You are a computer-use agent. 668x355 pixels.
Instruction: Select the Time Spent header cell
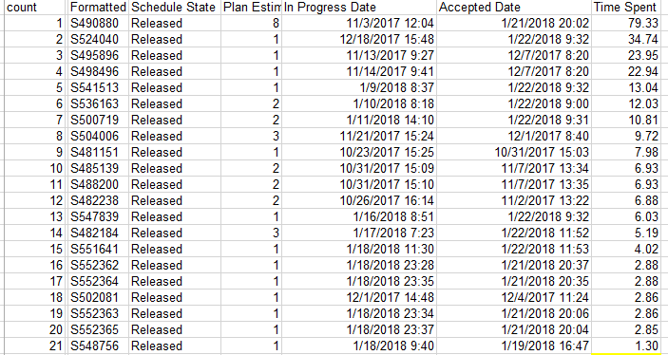click(x=626, y=8)
